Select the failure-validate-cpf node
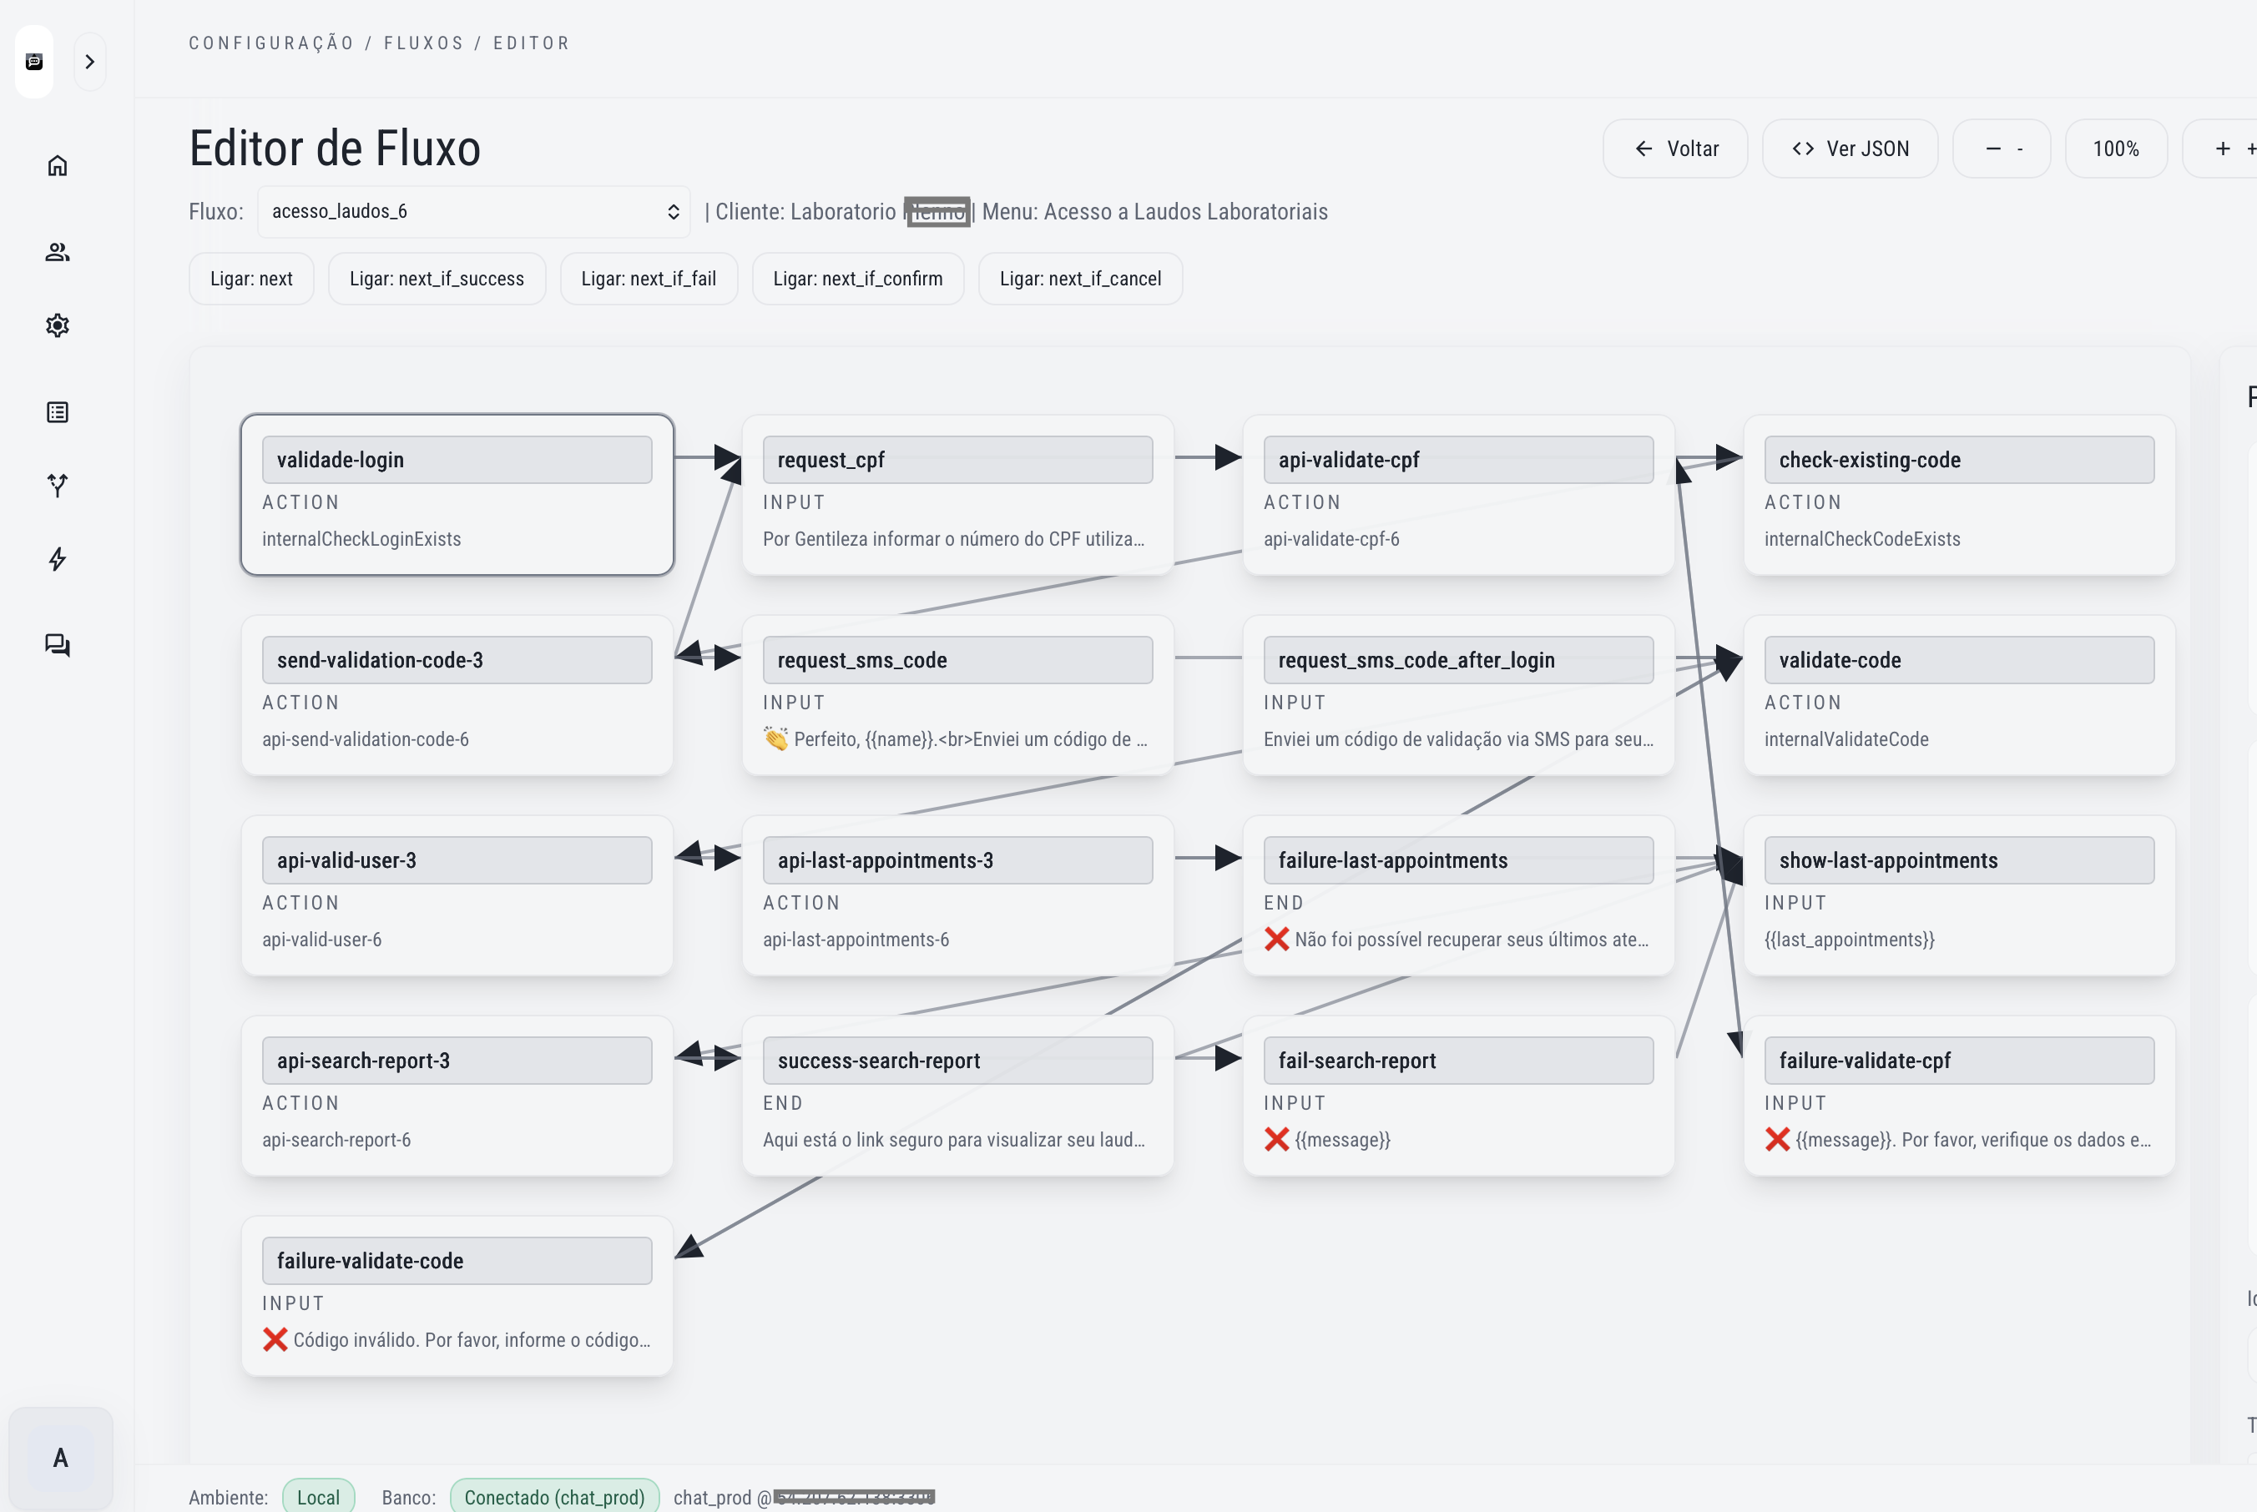Image resolution: width=2257 pixels, height=1512 pixels. point(1959,1096)
